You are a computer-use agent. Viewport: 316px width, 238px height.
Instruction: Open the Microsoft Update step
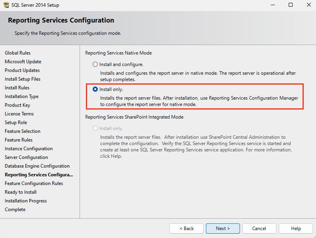pyautogui.click(x=23, y=62)
